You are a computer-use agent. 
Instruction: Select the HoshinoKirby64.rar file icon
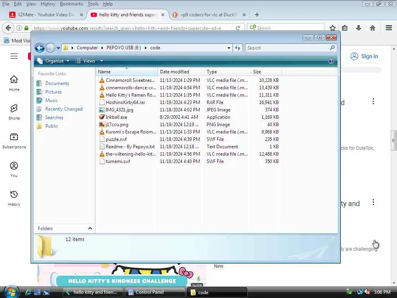pos(102,102)
